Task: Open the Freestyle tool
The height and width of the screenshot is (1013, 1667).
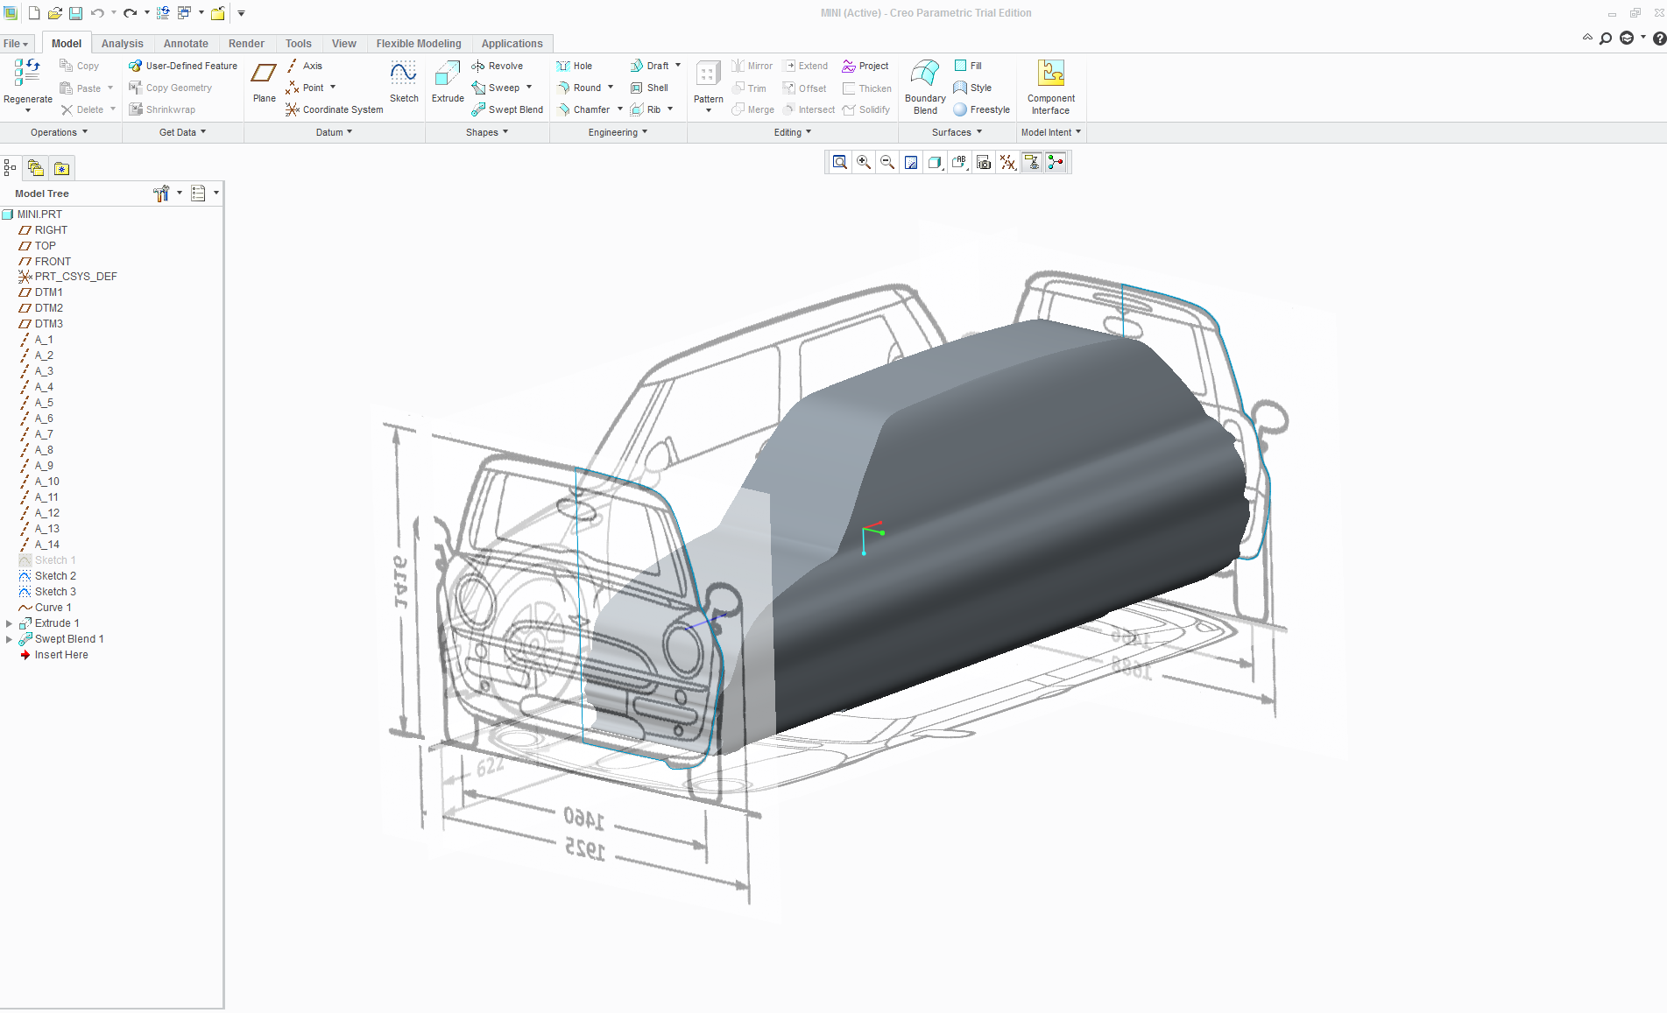Action: tap(982, 109)
